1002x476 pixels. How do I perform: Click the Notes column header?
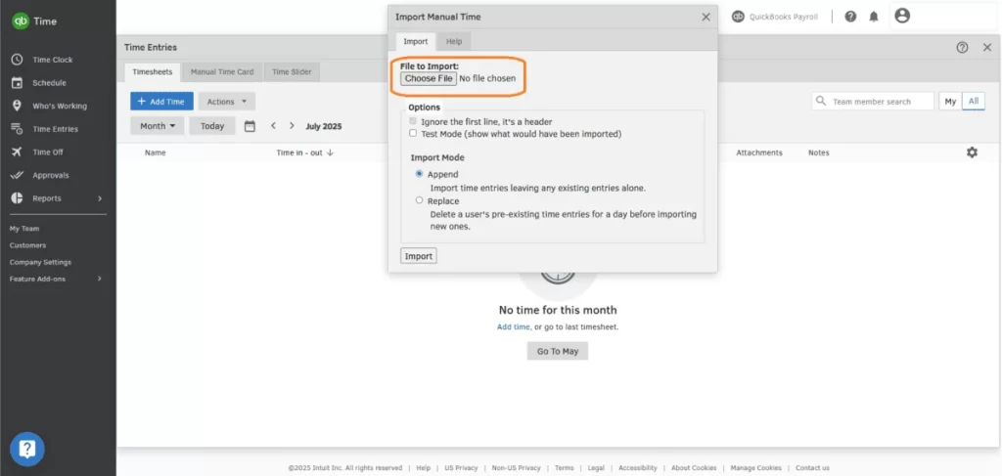coord(819,153)
